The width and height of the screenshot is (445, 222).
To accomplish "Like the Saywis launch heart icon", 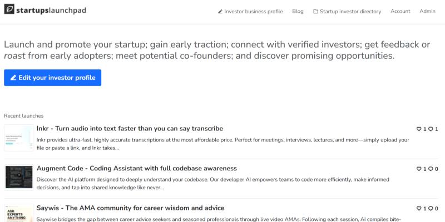I will click(419, 209).
